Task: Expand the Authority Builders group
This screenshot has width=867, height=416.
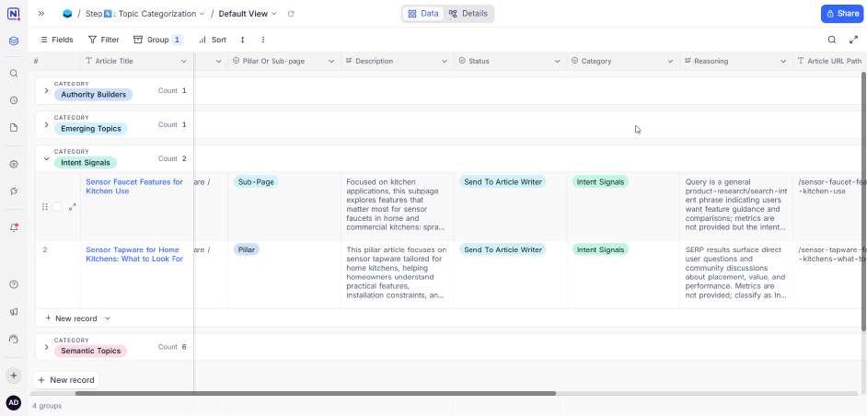Action: (x=46, y=91)
